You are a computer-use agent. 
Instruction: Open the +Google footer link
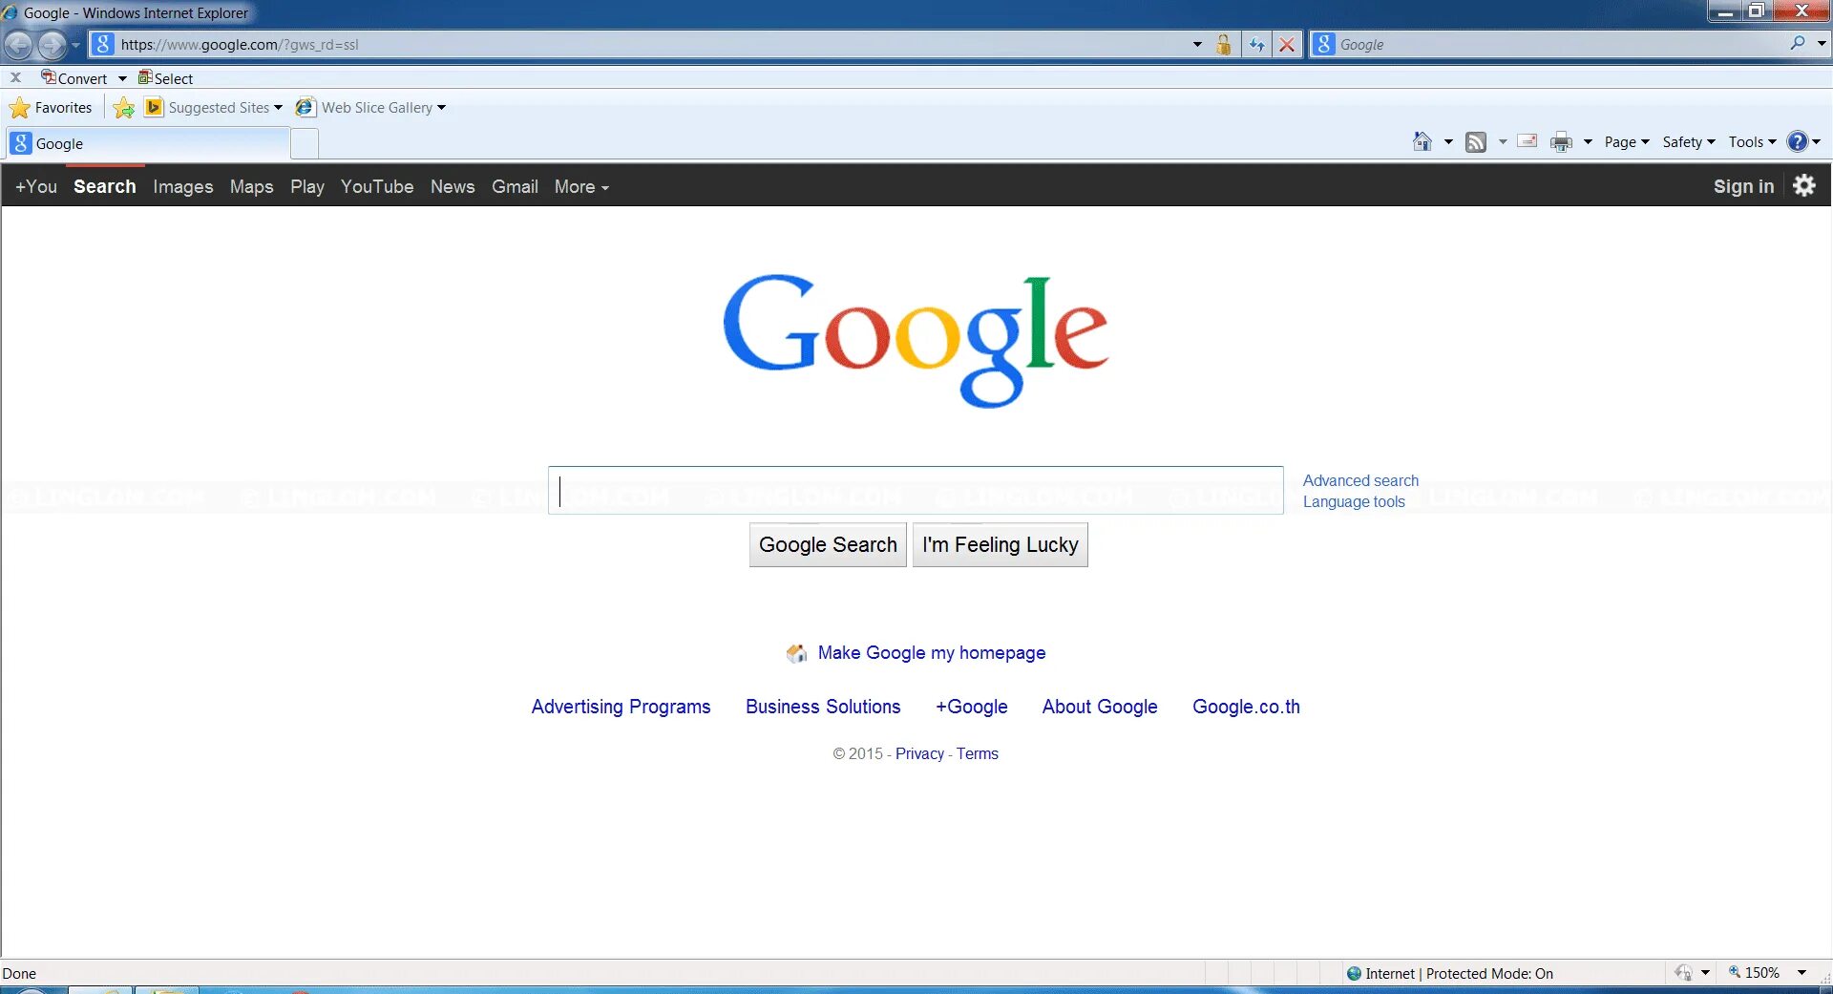point(971,707)
